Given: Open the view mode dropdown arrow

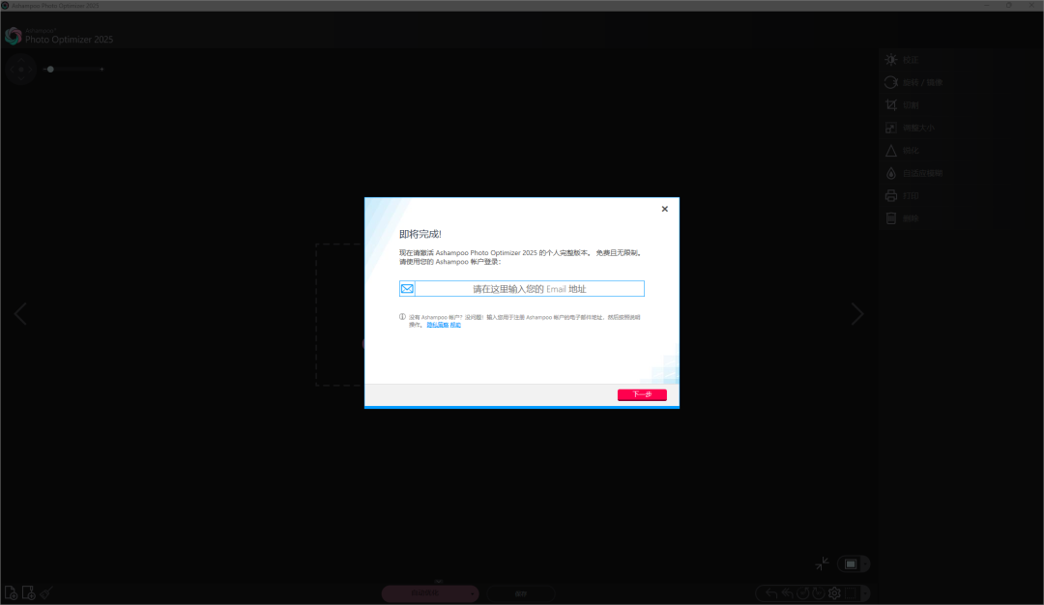Looking at the screenshot, I should (x=865, y=564).
